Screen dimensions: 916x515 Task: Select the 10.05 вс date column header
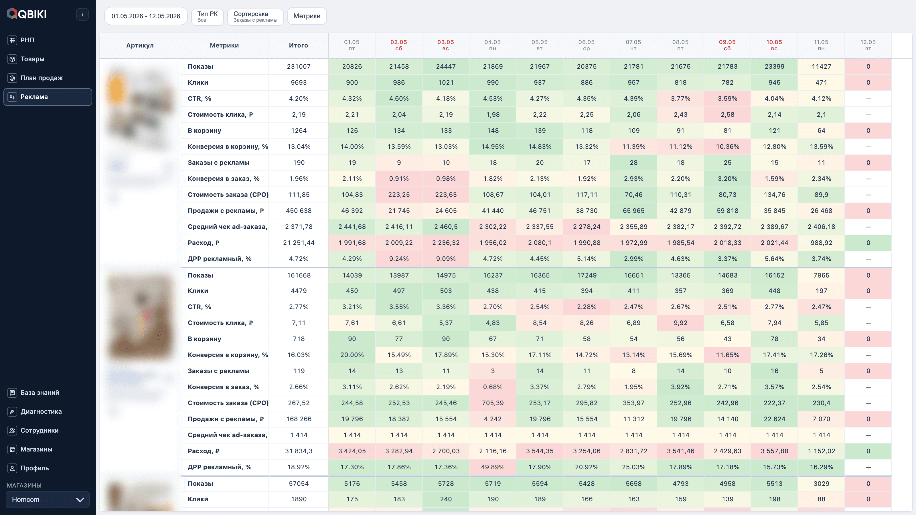pyautogui.click(x=774, y=45)
